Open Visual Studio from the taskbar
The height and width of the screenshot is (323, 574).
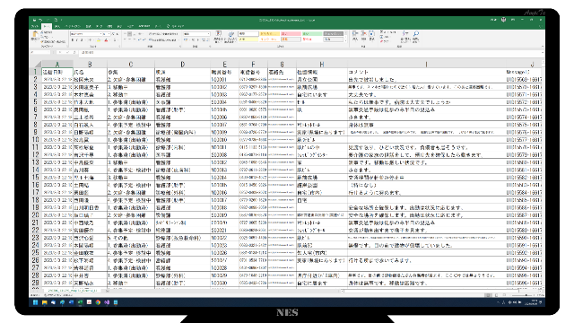pyautogui.click(x=107, y=302)
